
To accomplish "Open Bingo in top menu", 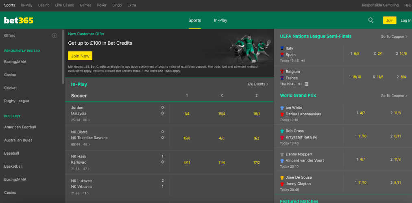I will (x=117, y=5).
